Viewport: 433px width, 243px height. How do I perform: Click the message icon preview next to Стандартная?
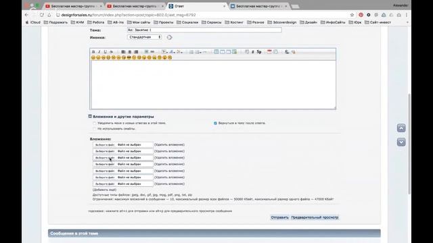tap(169, 37)
